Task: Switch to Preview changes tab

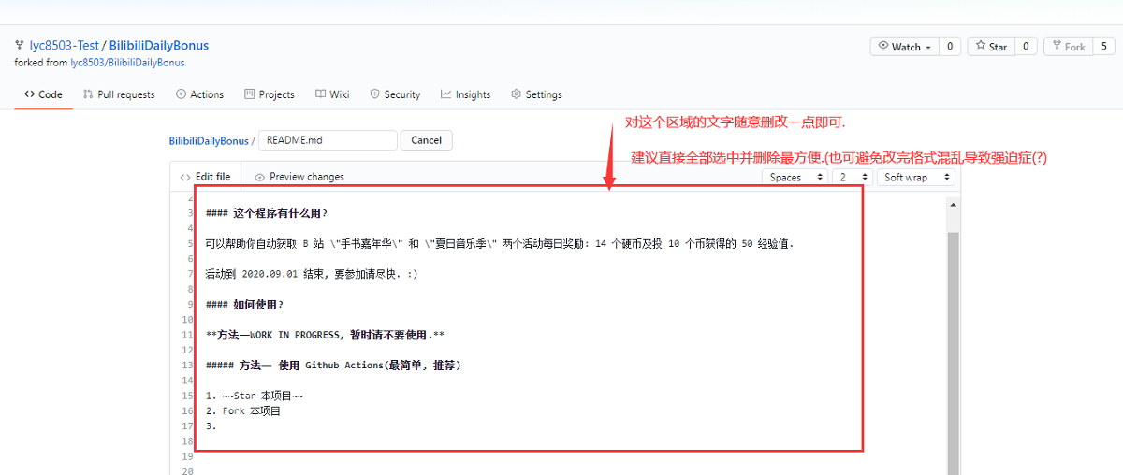Action: [x=299, y=177]
